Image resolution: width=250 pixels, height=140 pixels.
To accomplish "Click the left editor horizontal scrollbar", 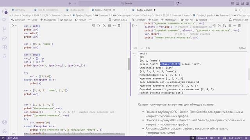I will point(75,134).
